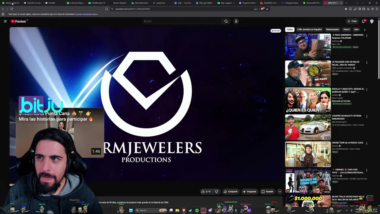
Task: Click the video title LE PAGARON CON UN ROLEX FALSO
Action: (x=346, y=63)
